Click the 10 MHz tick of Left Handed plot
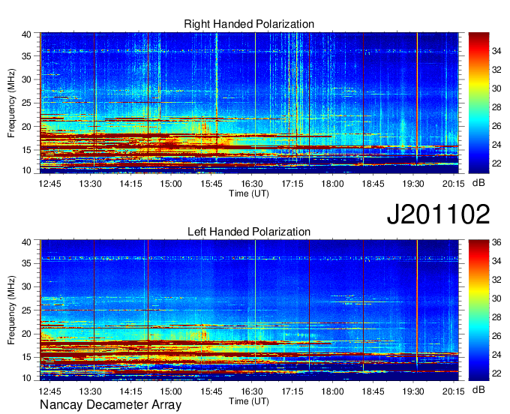 [x=26, y=378]
